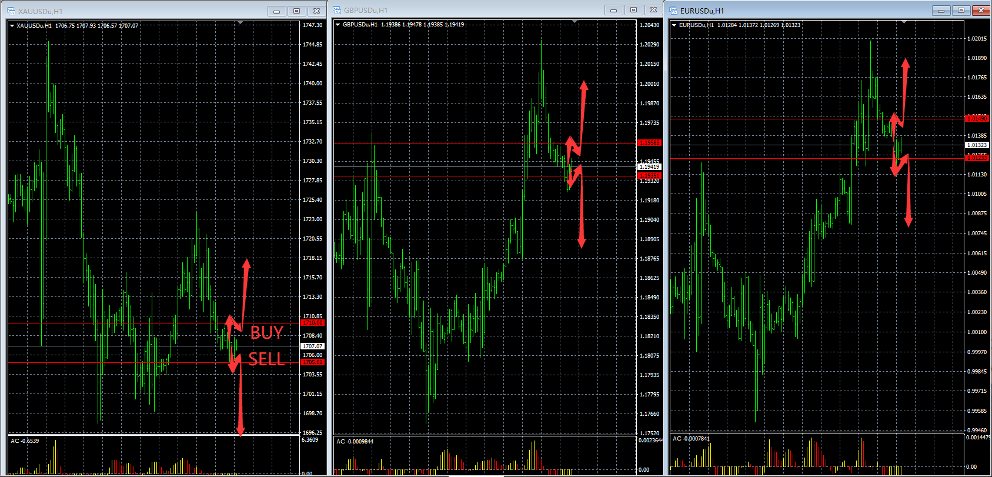The image size is (992, 477).
Task: Click the chart shift triangle on GBPUSDu chart
Action: tap(575, 22)
